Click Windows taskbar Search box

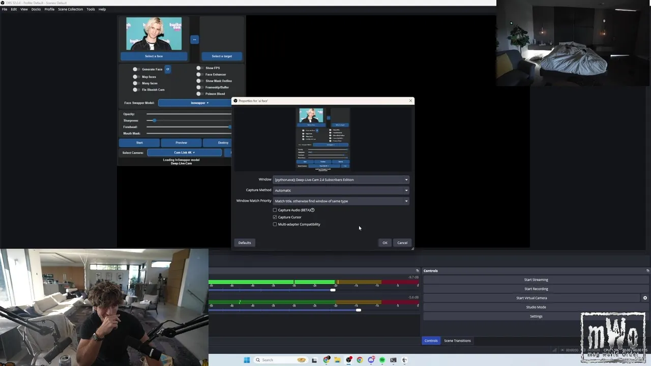click(x=282, y=360)
